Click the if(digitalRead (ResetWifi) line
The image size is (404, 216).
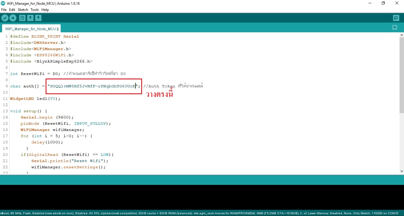pyautogui.click(x=67, y=155)
